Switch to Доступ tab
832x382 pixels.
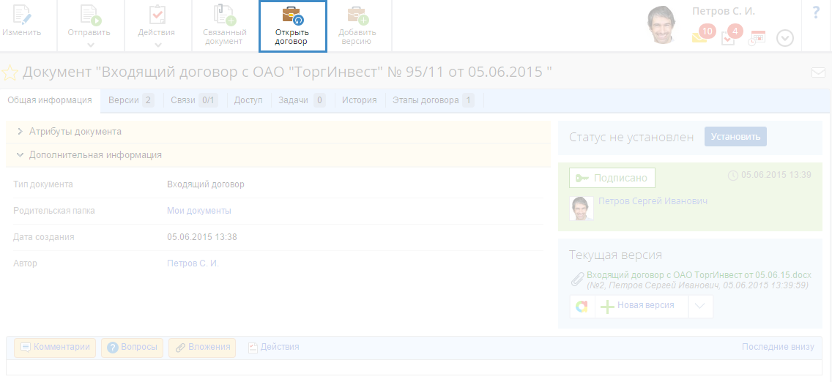248,100
